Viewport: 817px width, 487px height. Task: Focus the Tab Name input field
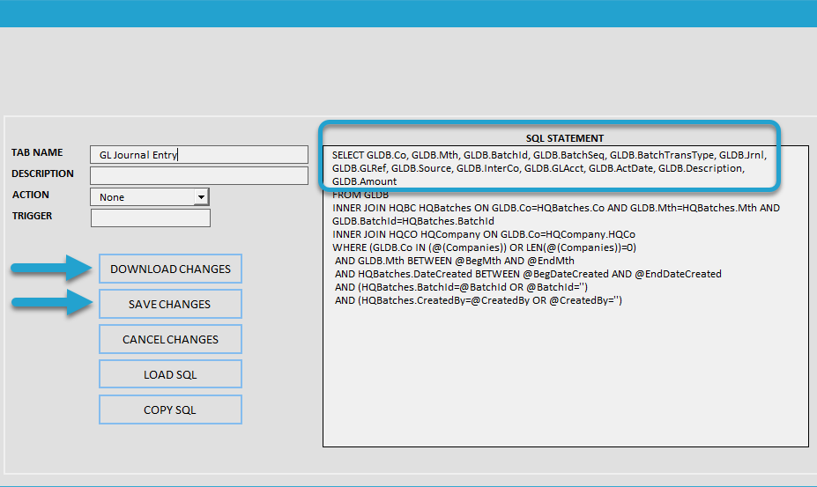click(x=199, y=155)
